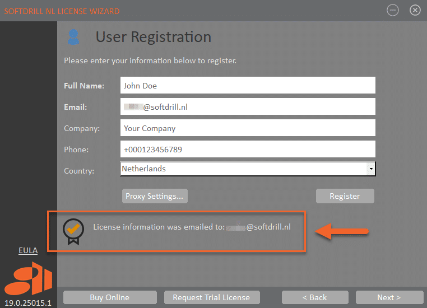Focus the Company text field
The image size is (427, 308).
point(248,128)
